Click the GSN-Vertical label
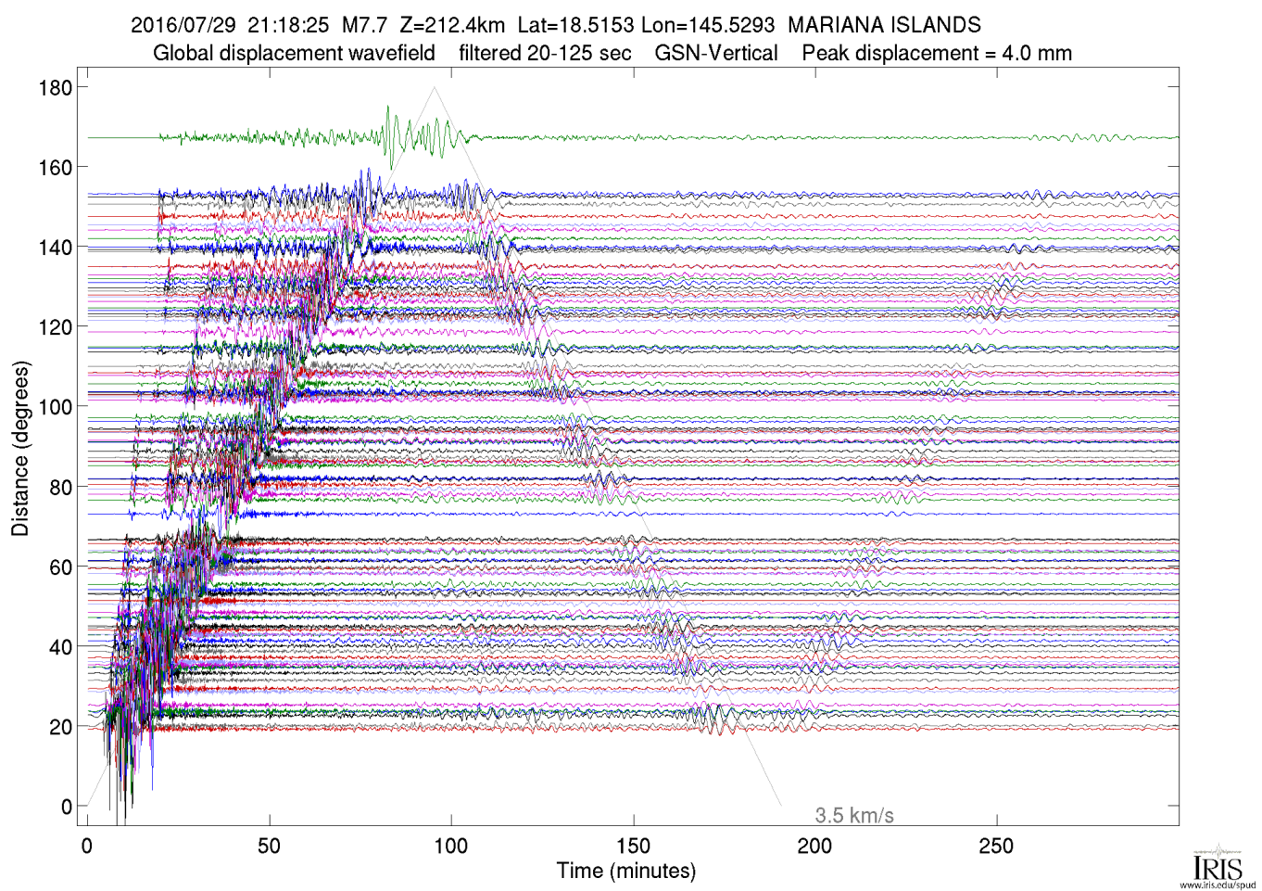The width and height of the screenshot is (1262, 891). (715, 53)
